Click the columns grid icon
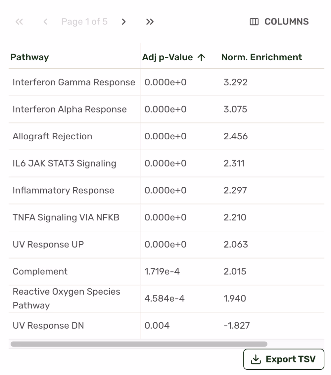This screenshot has width=331, height=375. pos(254,22)
